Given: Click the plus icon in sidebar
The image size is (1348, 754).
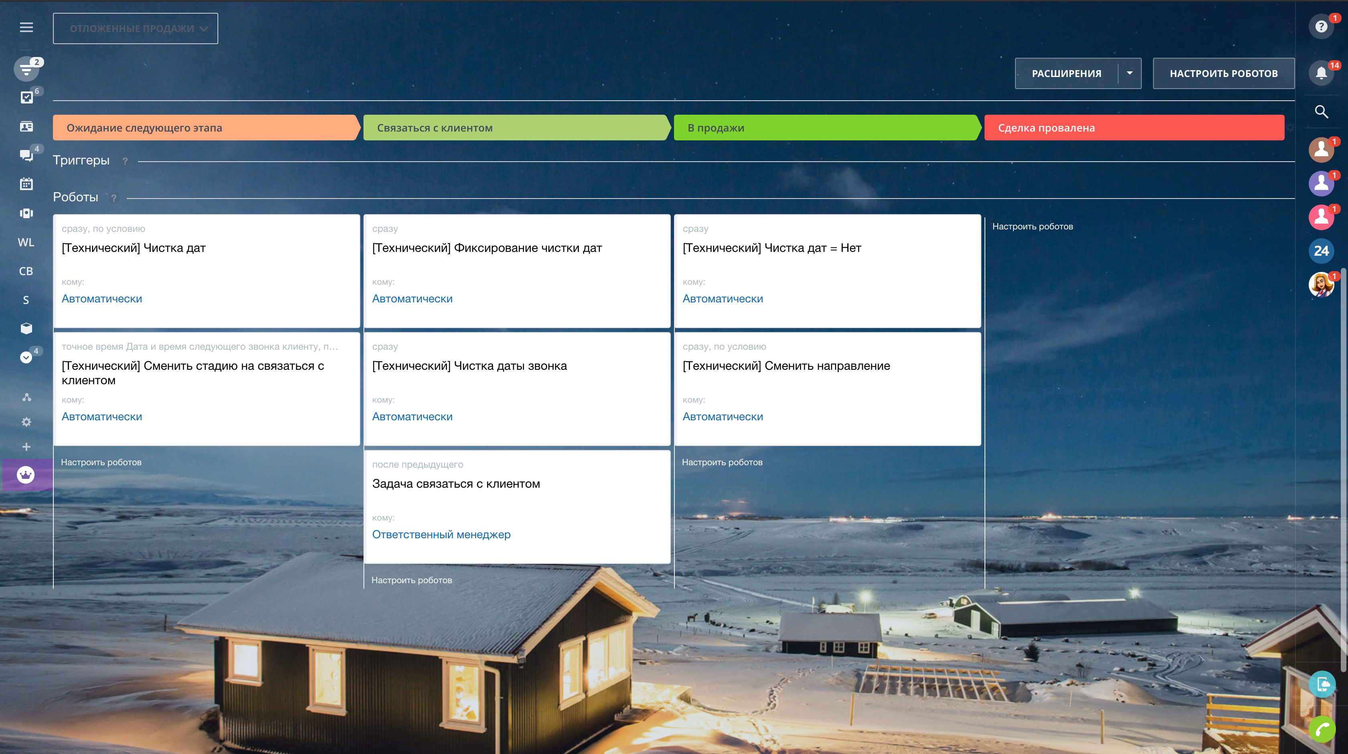Looking at the screenshot, I should coord(26,447).
